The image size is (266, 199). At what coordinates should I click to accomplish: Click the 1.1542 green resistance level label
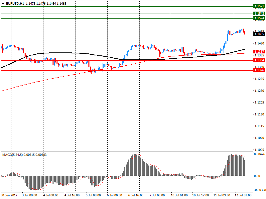point(259,14)
